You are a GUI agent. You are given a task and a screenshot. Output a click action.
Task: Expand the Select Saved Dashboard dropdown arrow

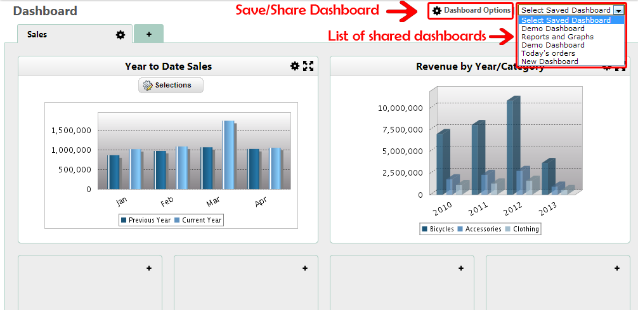coord(618,11)
